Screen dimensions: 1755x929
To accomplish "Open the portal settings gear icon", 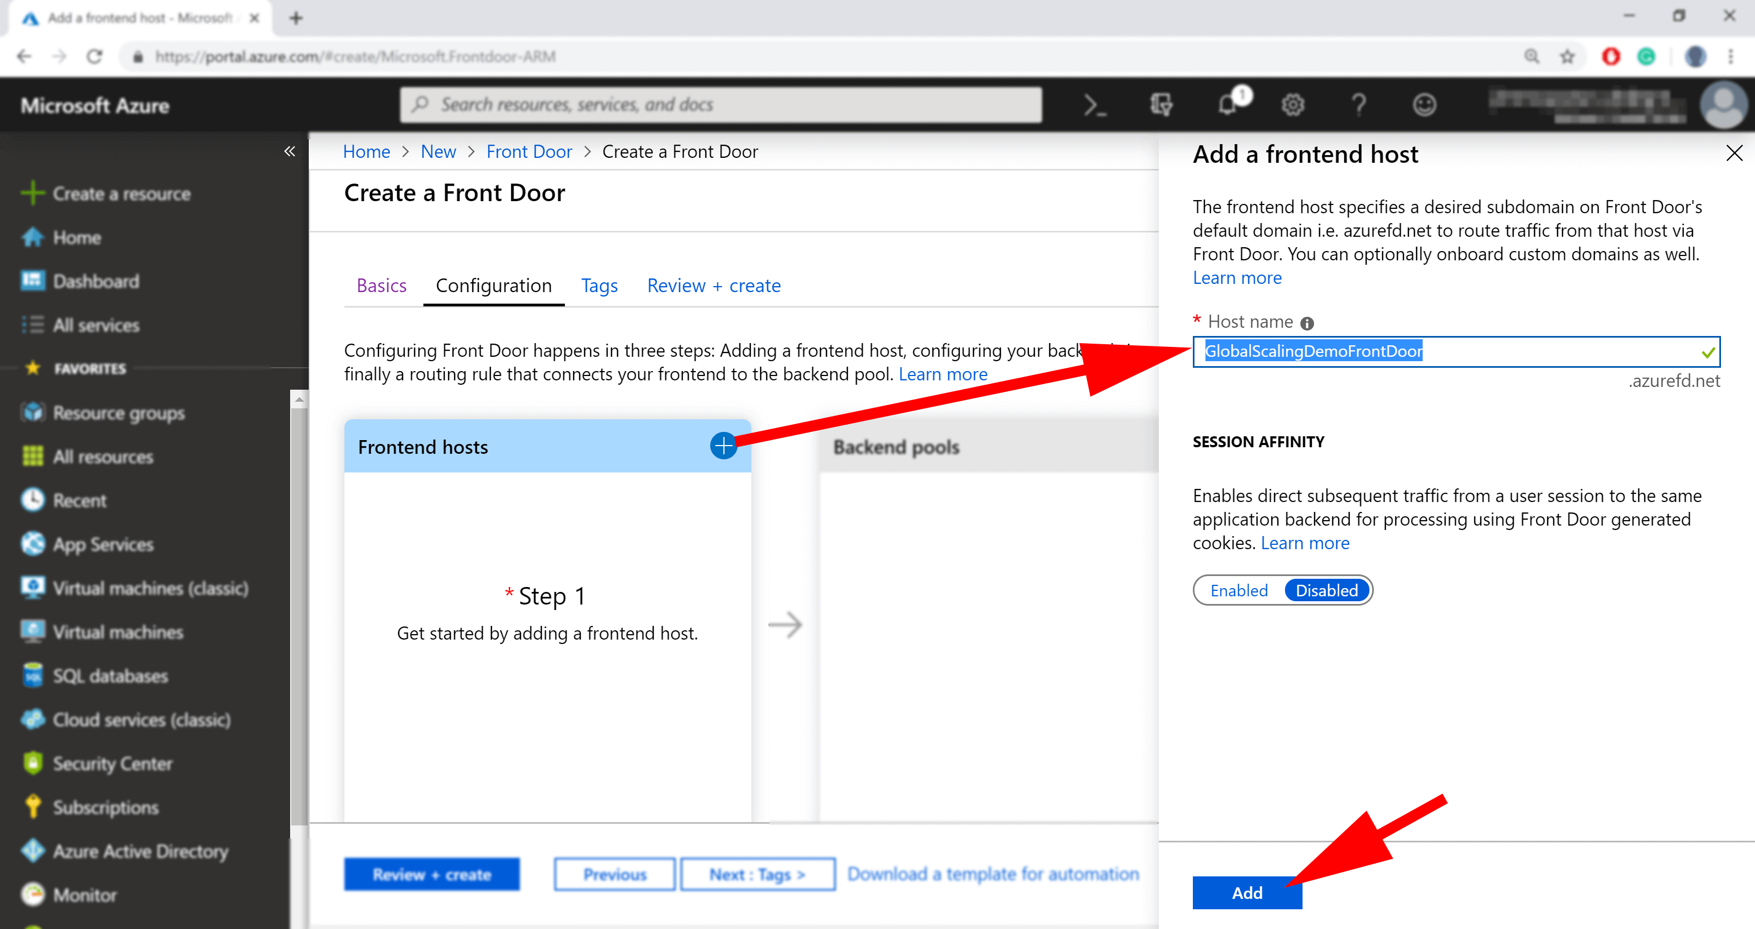I will pos(1293,105).
